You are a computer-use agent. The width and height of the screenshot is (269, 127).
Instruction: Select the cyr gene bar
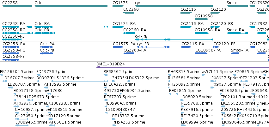tap(174, 6)
